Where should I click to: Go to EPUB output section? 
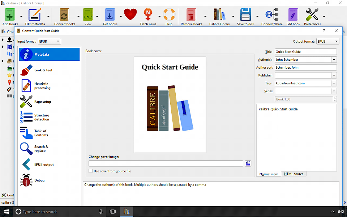(x=50, y=165)
